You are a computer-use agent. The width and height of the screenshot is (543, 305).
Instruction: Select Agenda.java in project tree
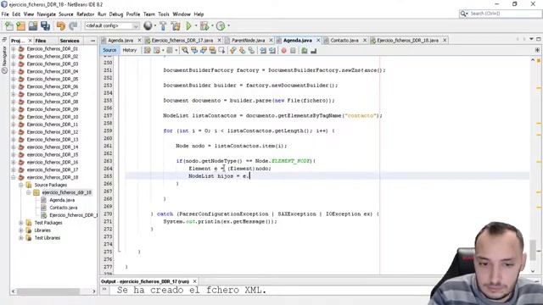[x=62, y=200]
